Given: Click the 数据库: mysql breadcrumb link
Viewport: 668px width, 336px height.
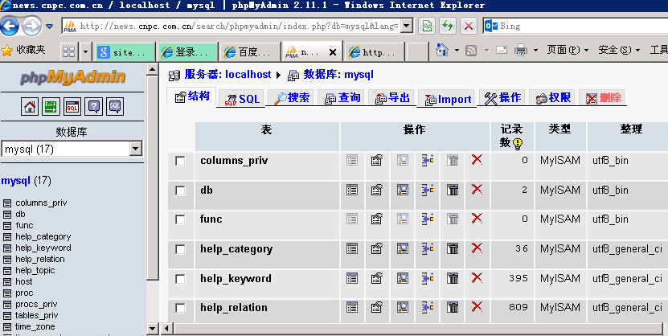Looking at the screenshot, I should (338, 75).
